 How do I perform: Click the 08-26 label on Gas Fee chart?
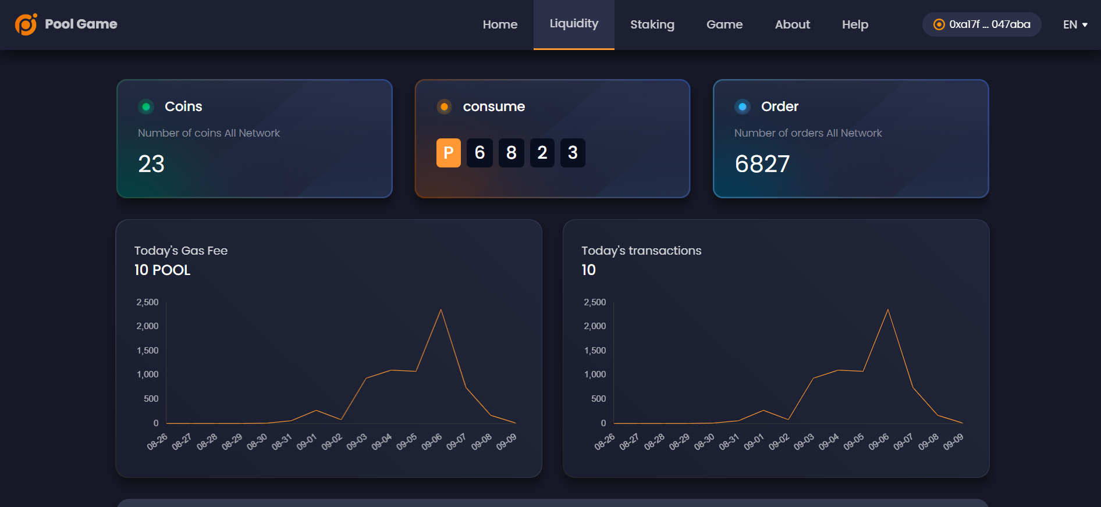(157, 442)
